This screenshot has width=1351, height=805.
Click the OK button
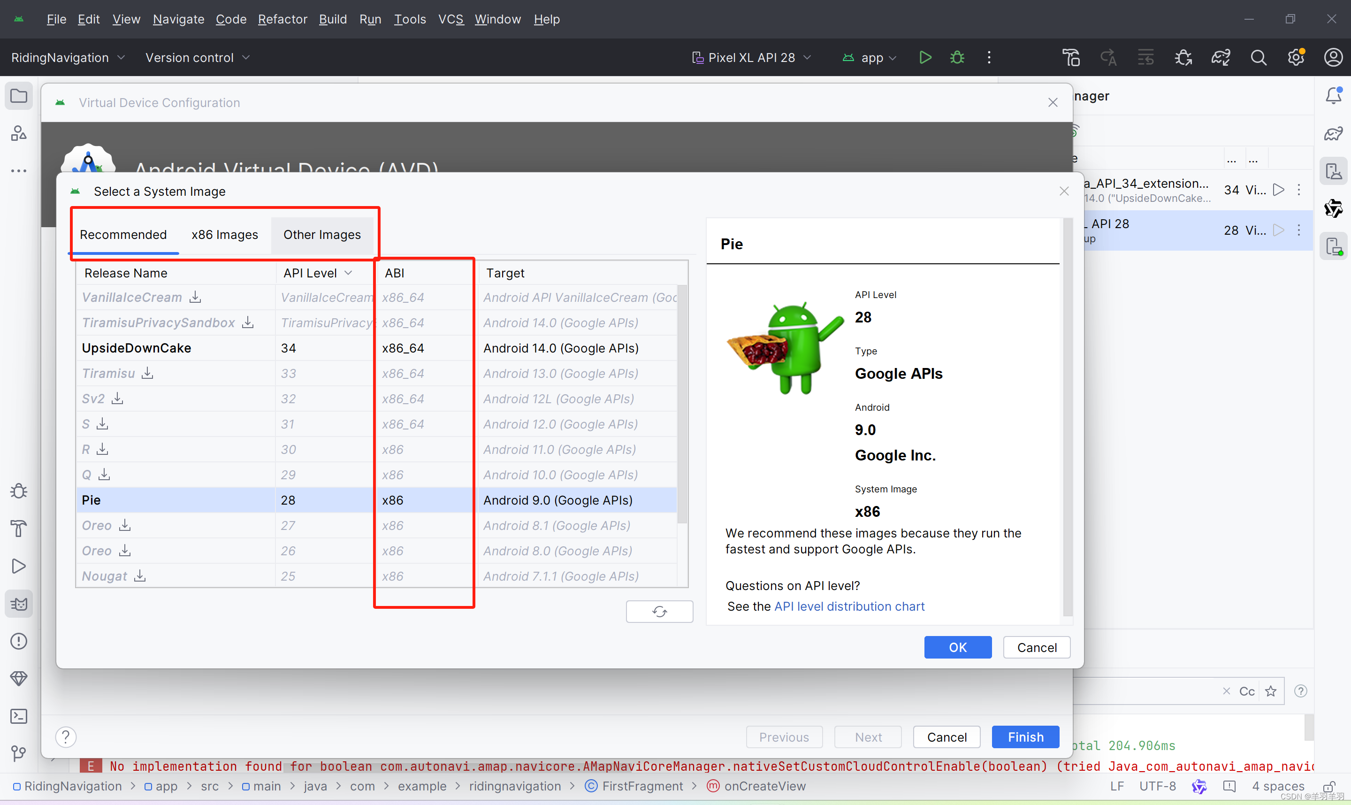click(957, 647)
